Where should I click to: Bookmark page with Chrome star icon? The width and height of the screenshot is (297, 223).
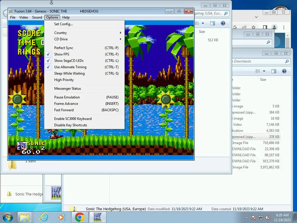pyautogui.click(x=253, y=27)
